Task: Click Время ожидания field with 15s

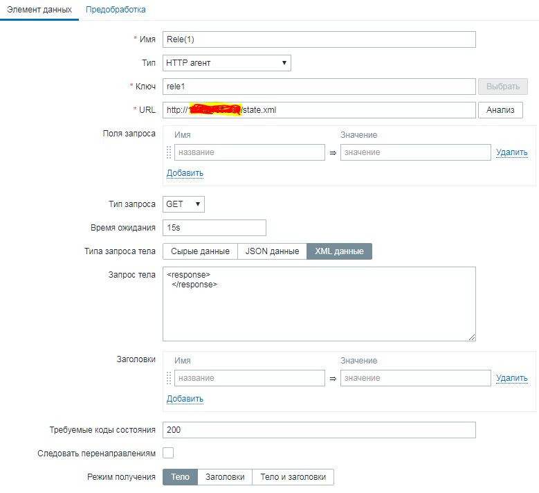Action: pos(214,228)
